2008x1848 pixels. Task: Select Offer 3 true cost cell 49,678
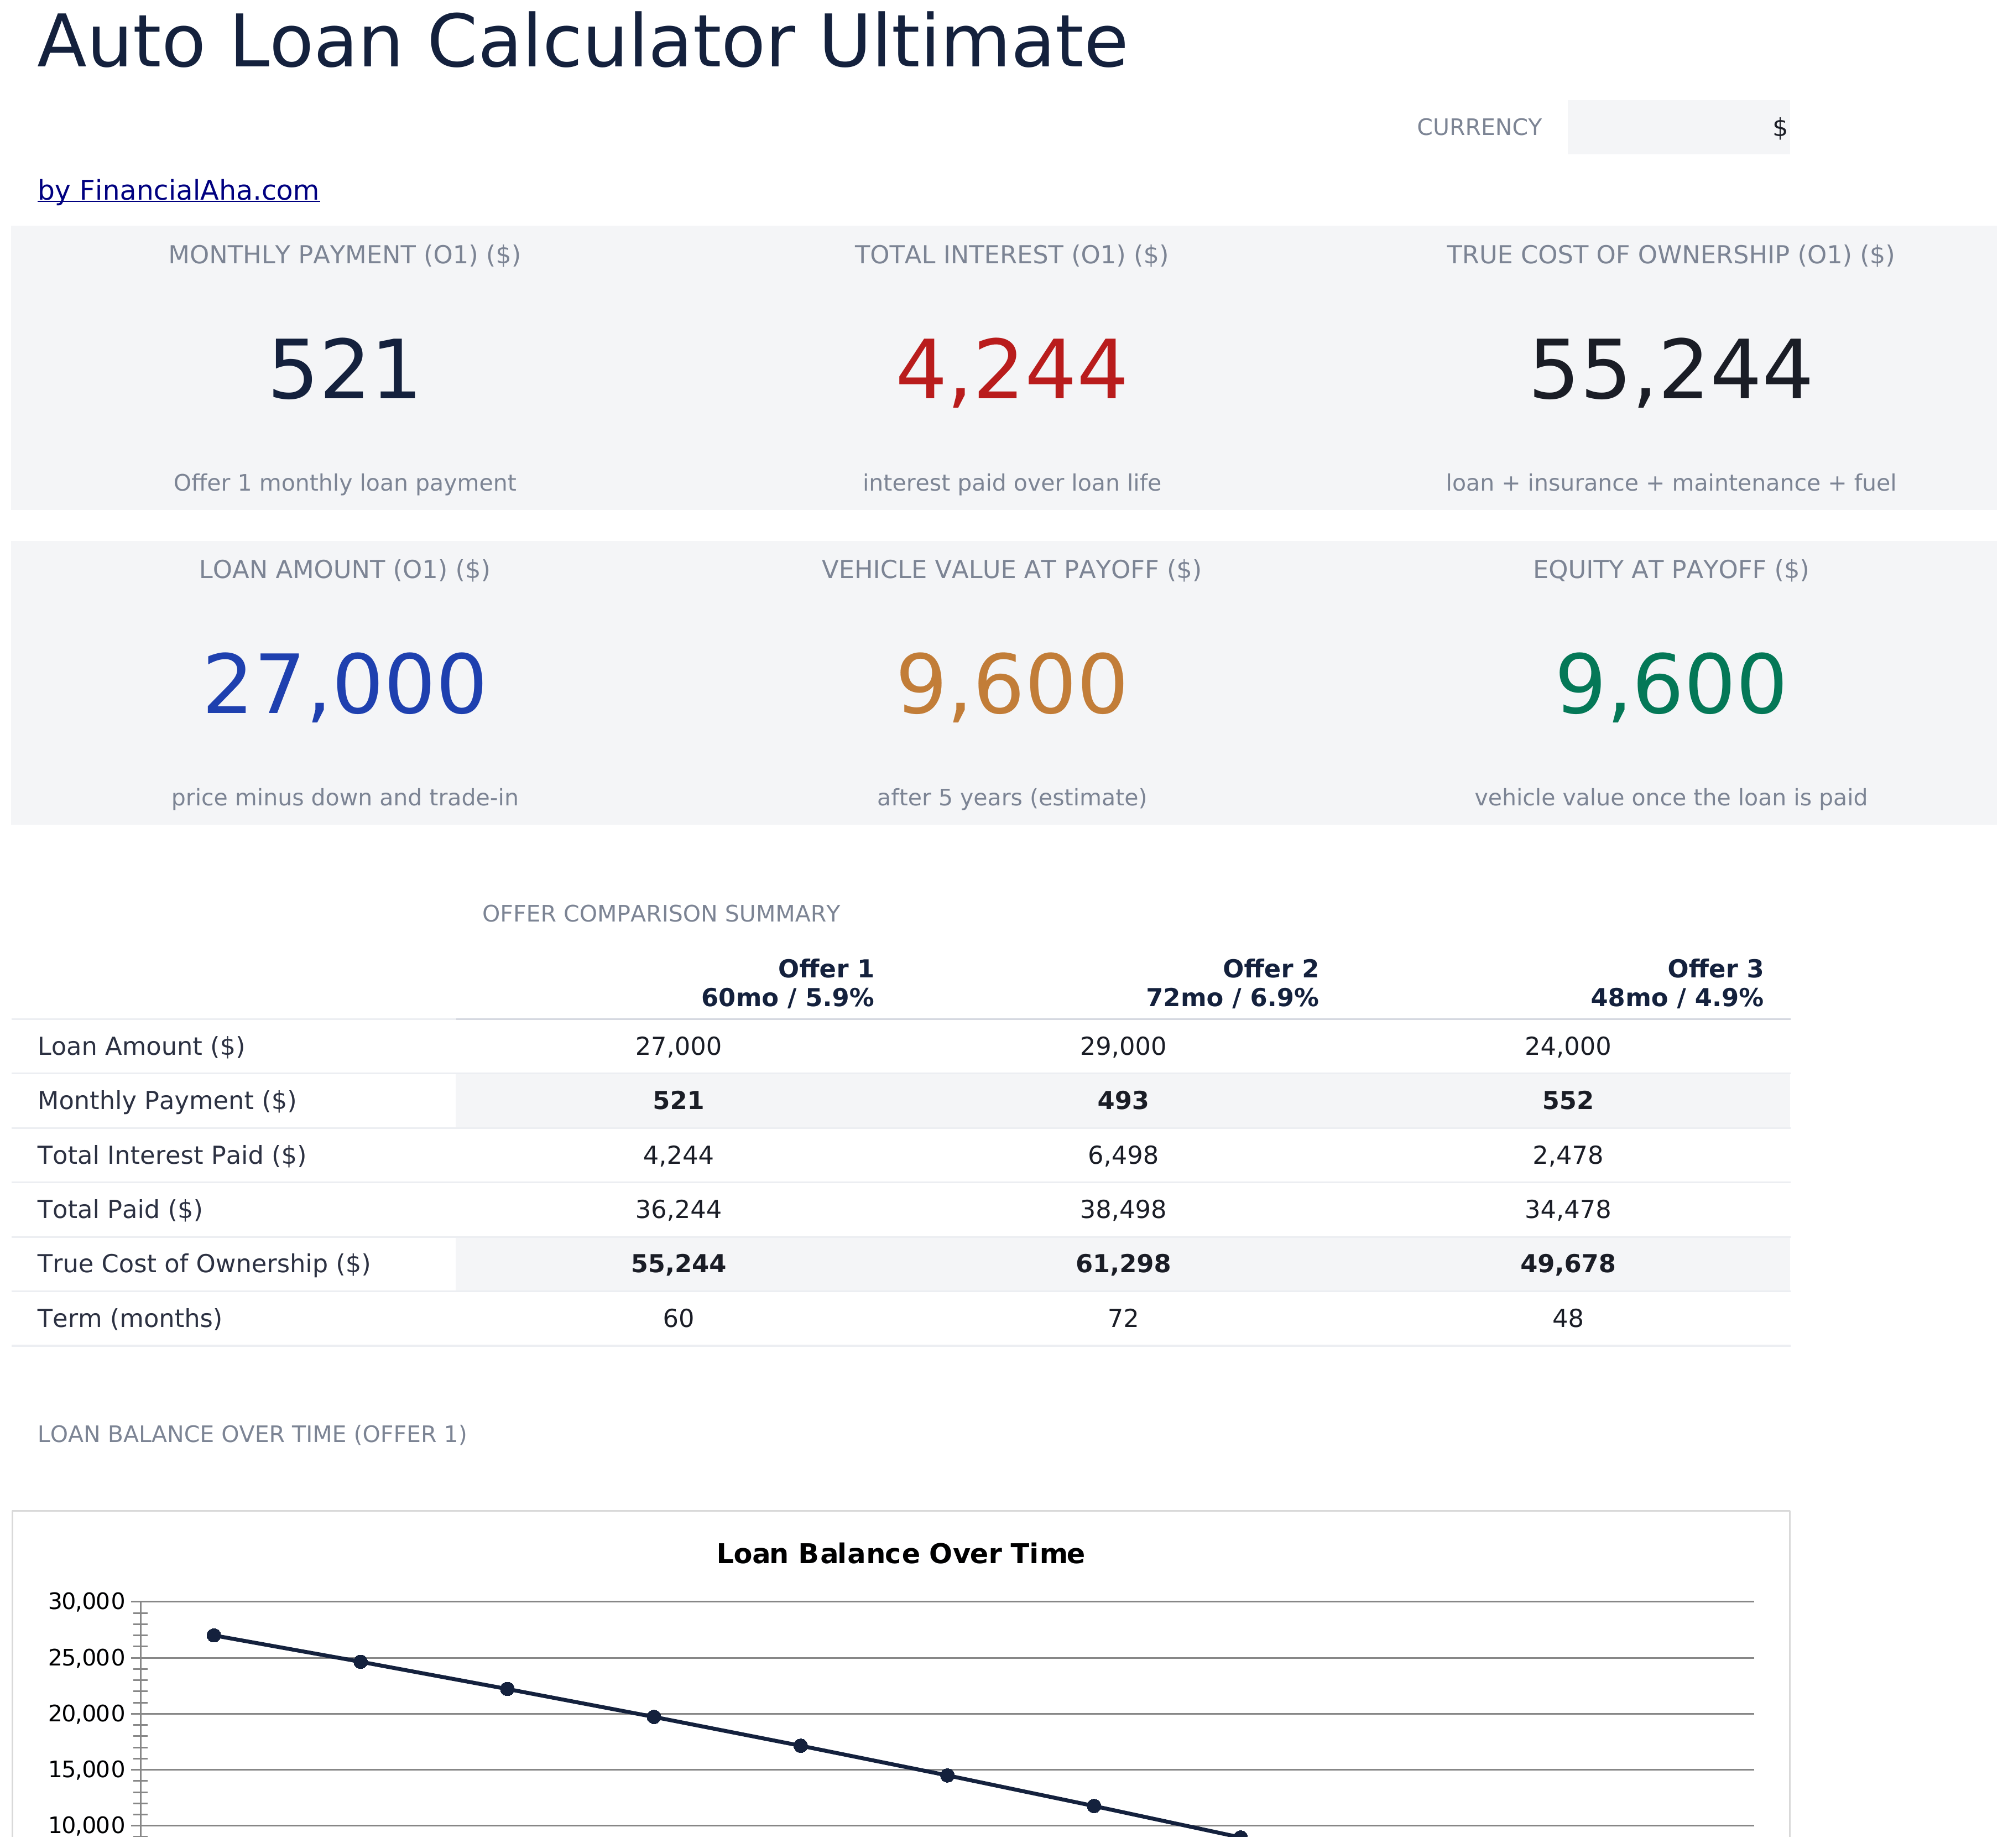pyautogui.click(x=1567, y=1264)
